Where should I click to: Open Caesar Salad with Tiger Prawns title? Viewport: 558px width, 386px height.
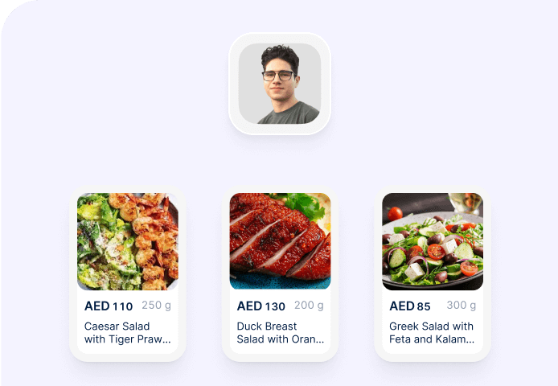(x=127, y=333)
